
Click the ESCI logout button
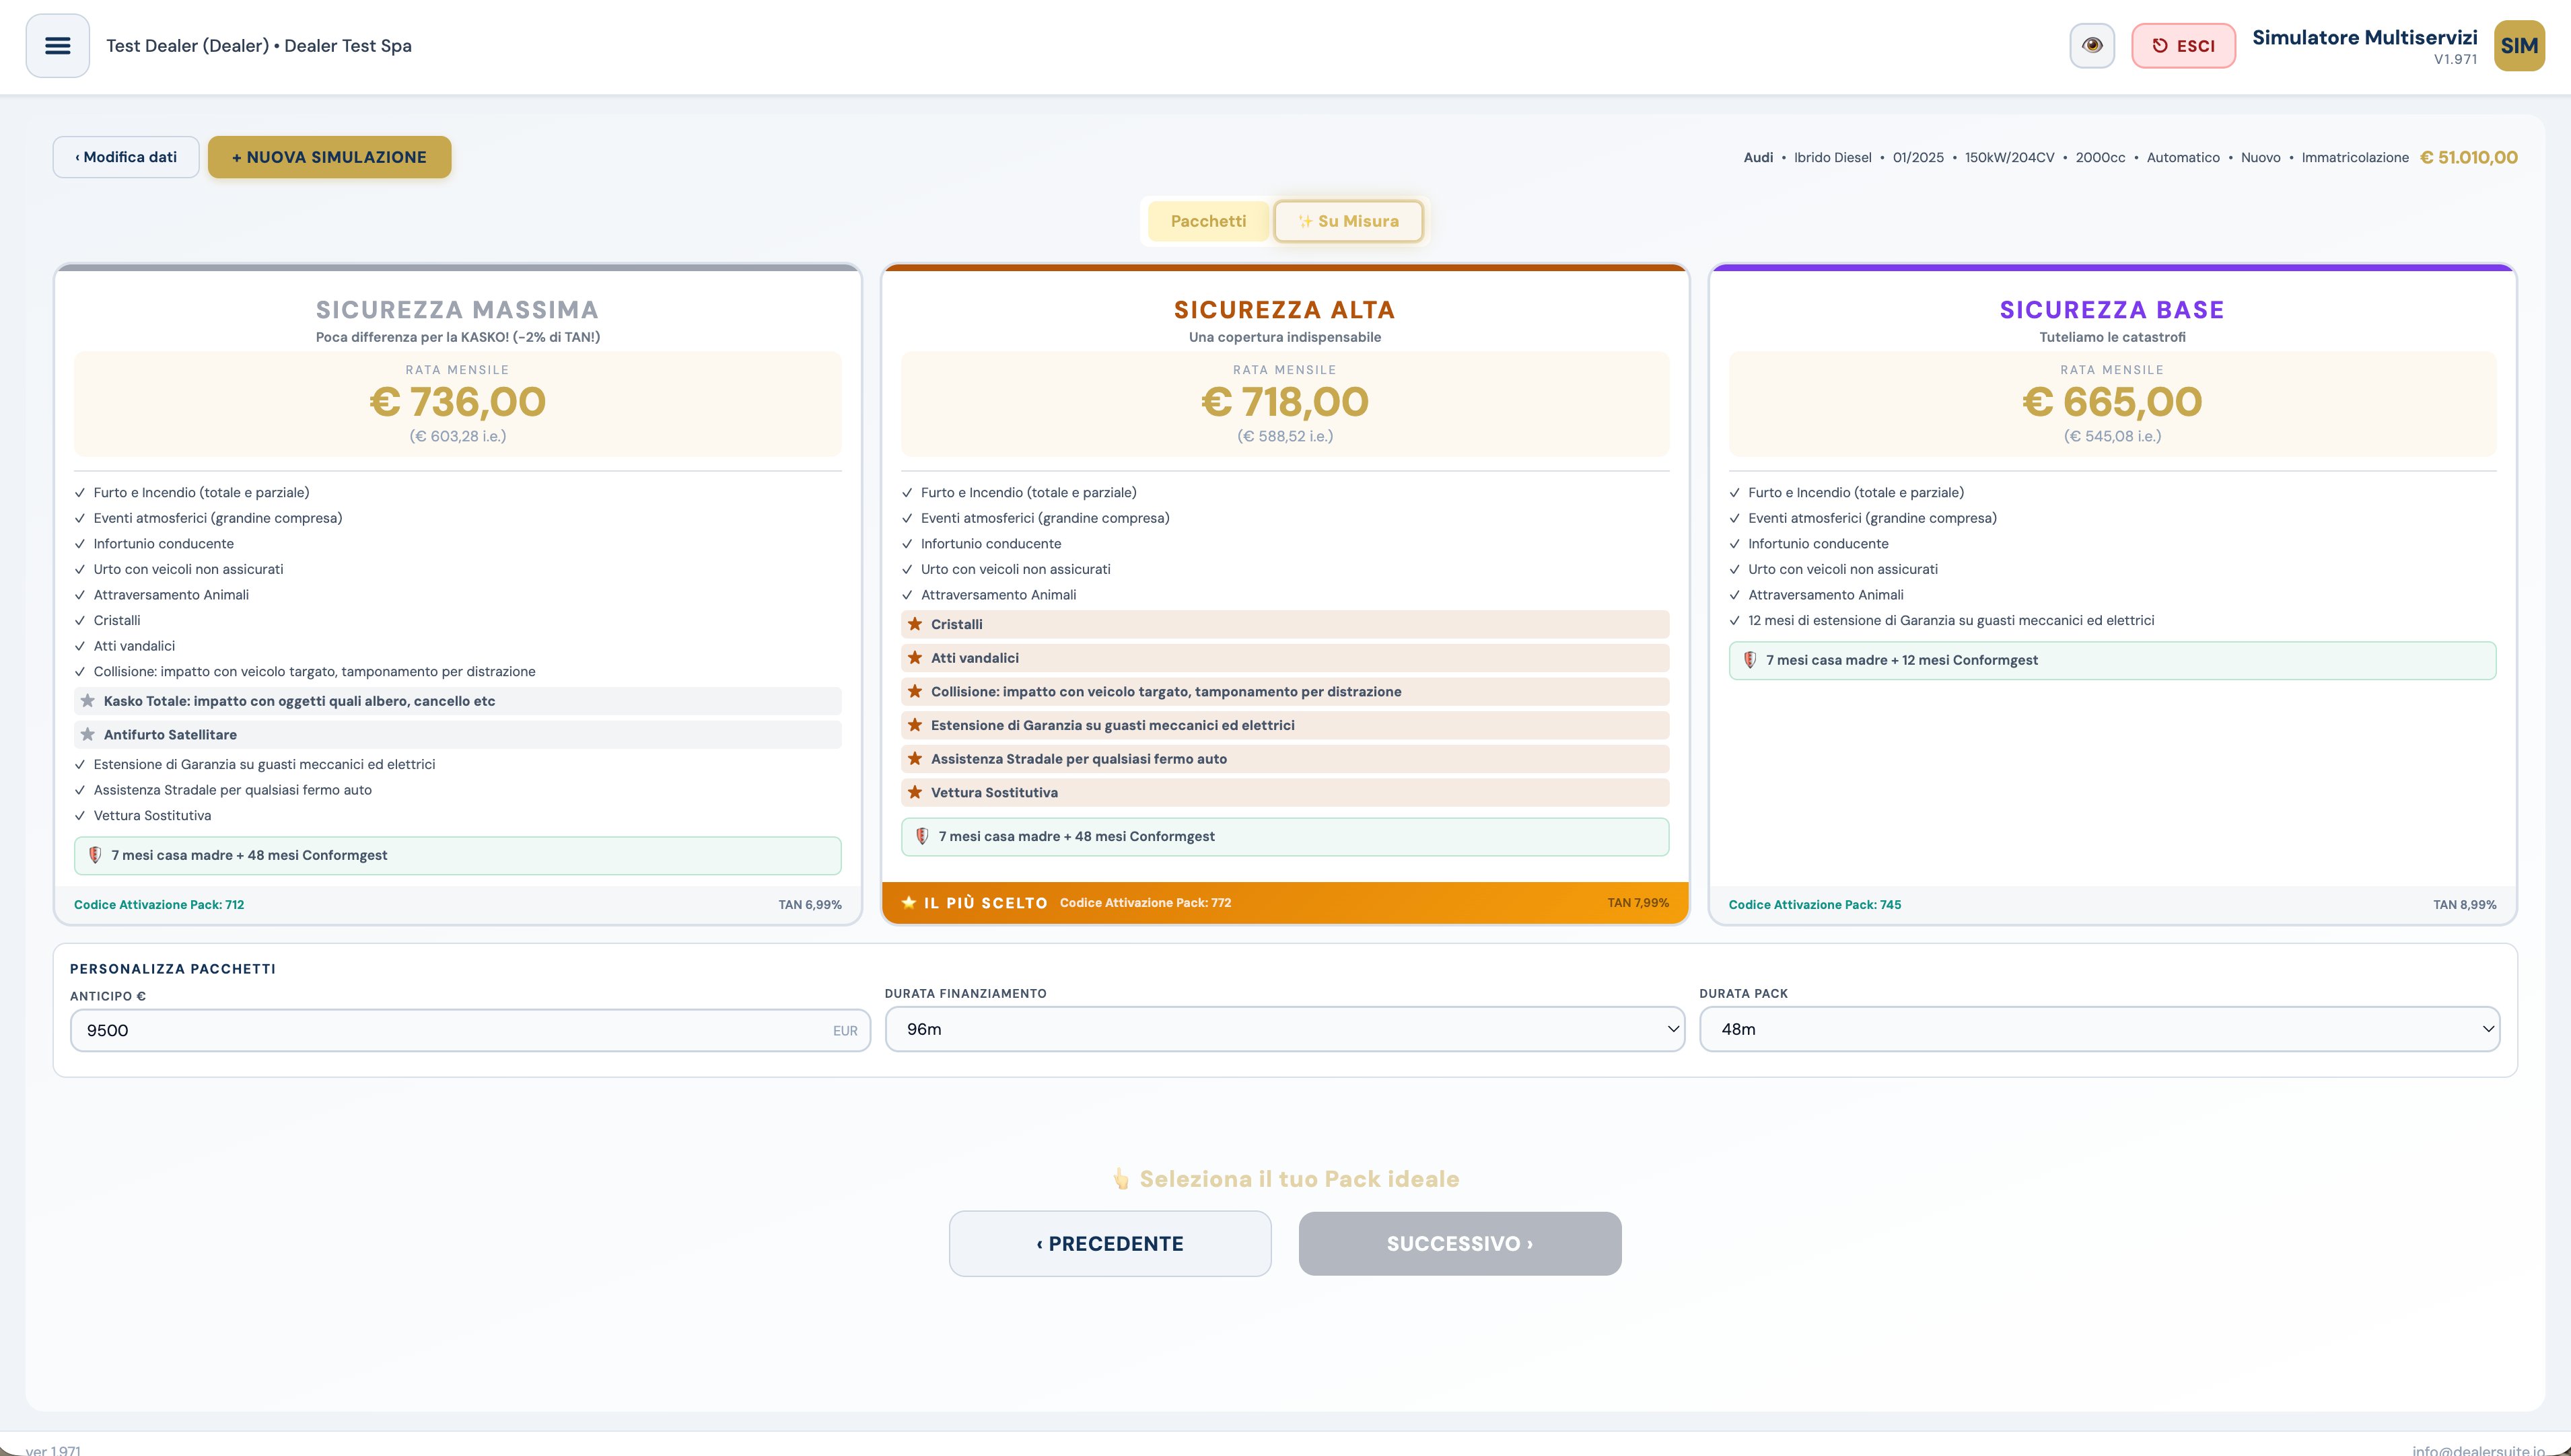[2183, 46]
